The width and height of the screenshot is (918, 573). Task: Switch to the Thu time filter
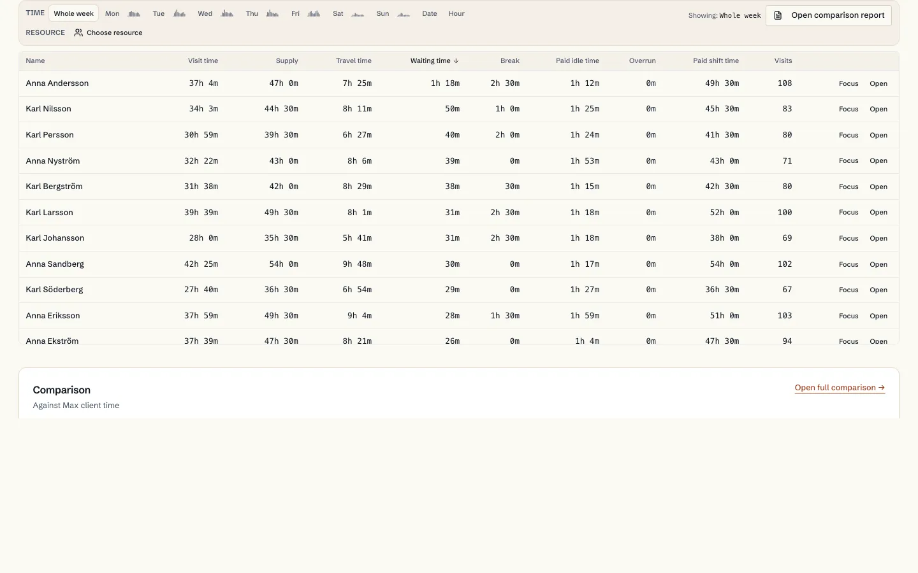[x=252, y=13]
